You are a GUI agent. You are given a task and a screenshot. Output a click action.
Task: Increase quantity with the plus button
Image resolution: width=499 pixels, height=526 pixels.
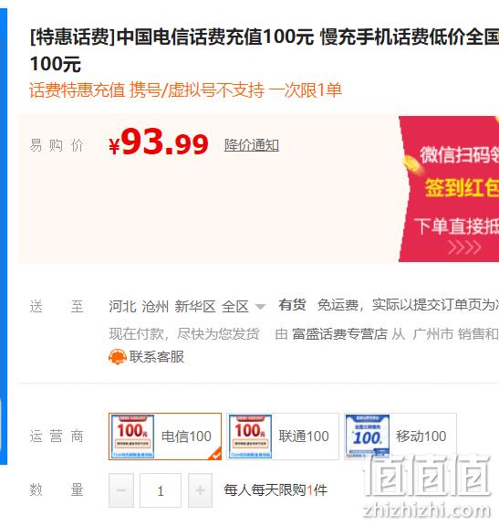pos(200,490)
